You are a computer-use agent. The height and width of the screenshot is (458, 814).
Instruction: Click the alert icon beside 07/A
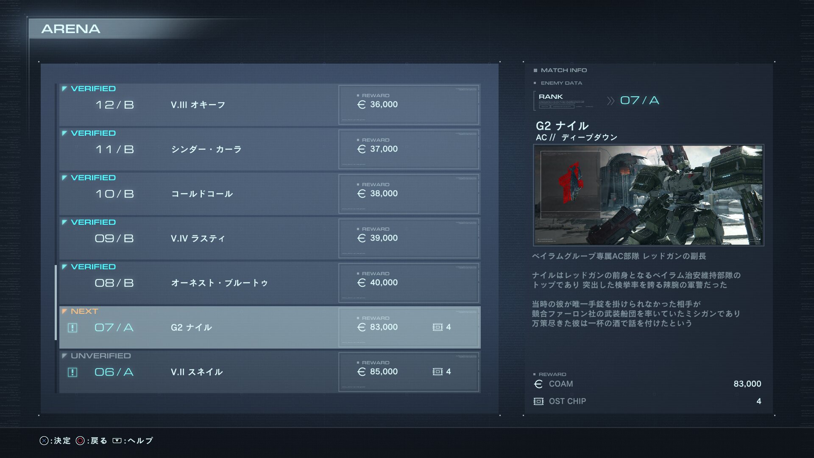(x=72, y=328)
